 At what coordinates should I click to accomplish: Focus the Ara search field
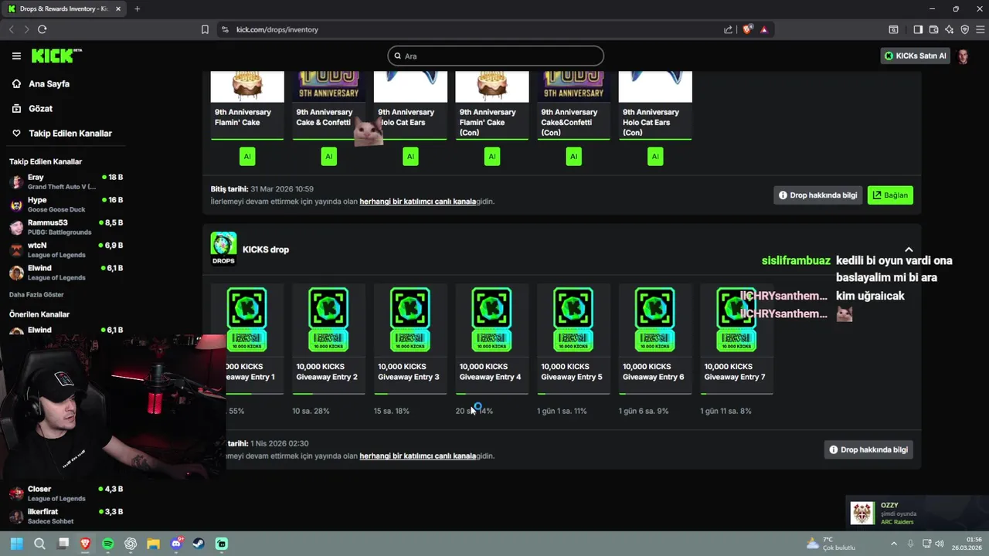tap(495, 56)
